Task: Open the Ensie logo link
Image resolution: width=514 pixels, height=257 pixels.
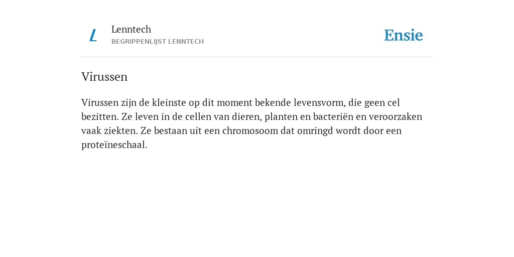Action: 404,35
